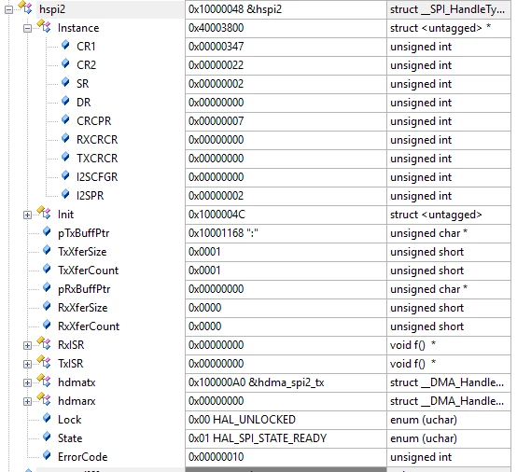Select the ErrorCode member name
This screenshot has height=472, width=517.
83,457
